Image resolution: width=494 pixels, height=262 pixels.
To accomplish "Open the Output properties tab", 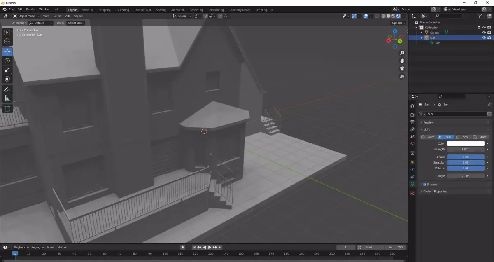I will [x=412, y=122].
